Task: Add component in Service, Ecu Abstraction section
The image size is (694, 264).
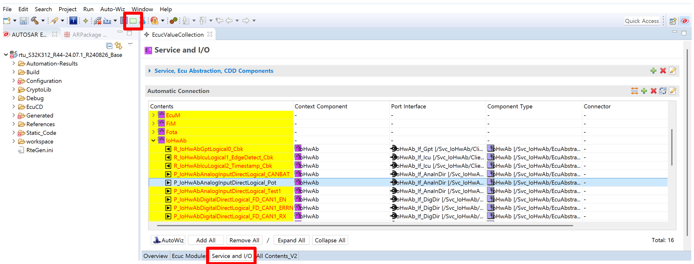Action: (653, 71)
